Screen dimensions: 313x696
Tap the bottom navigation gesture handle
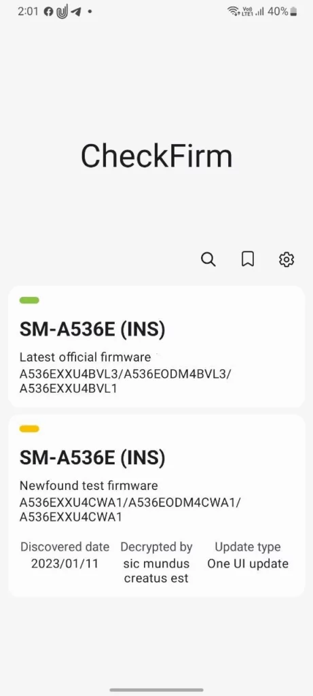pos(156,690)
